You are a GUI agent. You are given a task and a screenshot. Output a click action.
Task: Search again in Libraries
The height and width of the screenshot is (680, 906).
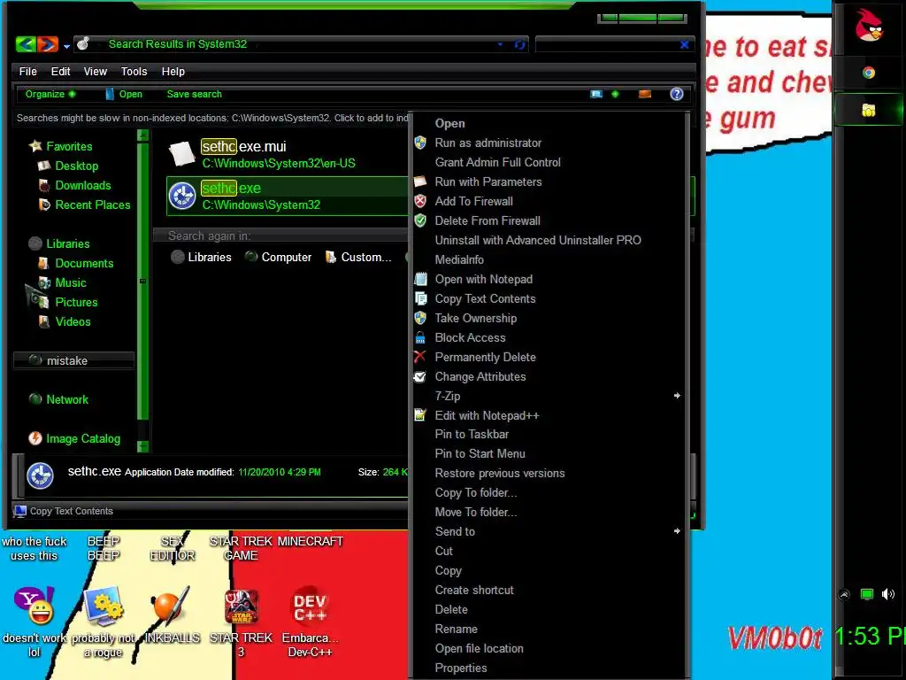pos(202,257)
